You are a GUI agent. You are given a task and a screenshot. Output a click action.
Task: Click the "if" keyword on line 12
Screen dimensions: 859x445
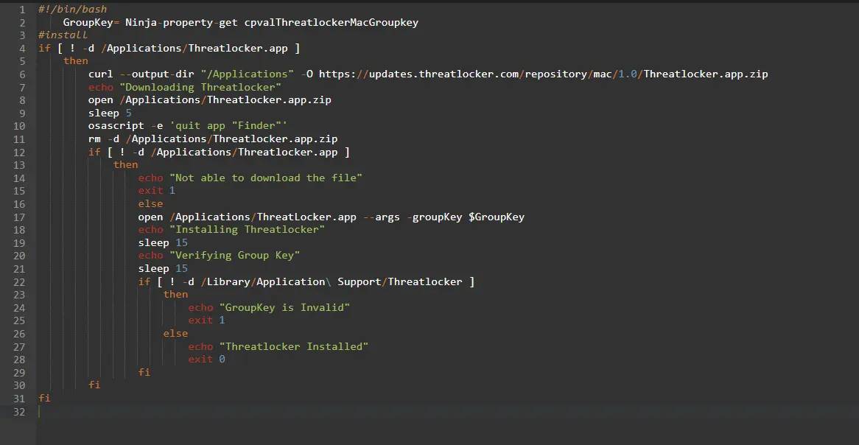94,152
